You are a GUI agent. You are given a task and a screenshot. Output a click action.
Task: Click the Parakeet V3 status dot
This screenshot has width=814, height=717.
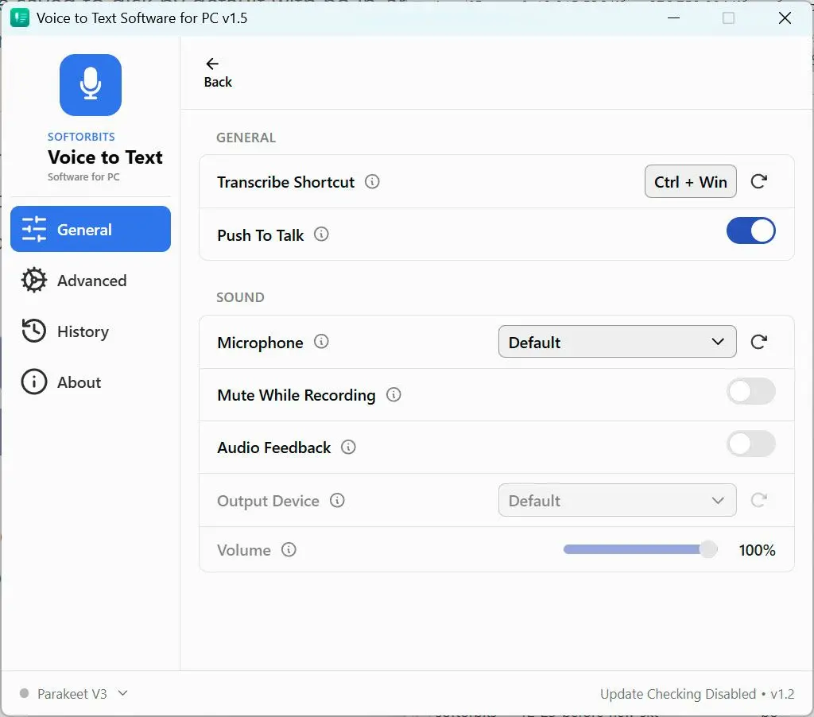(x=24, y=693)
